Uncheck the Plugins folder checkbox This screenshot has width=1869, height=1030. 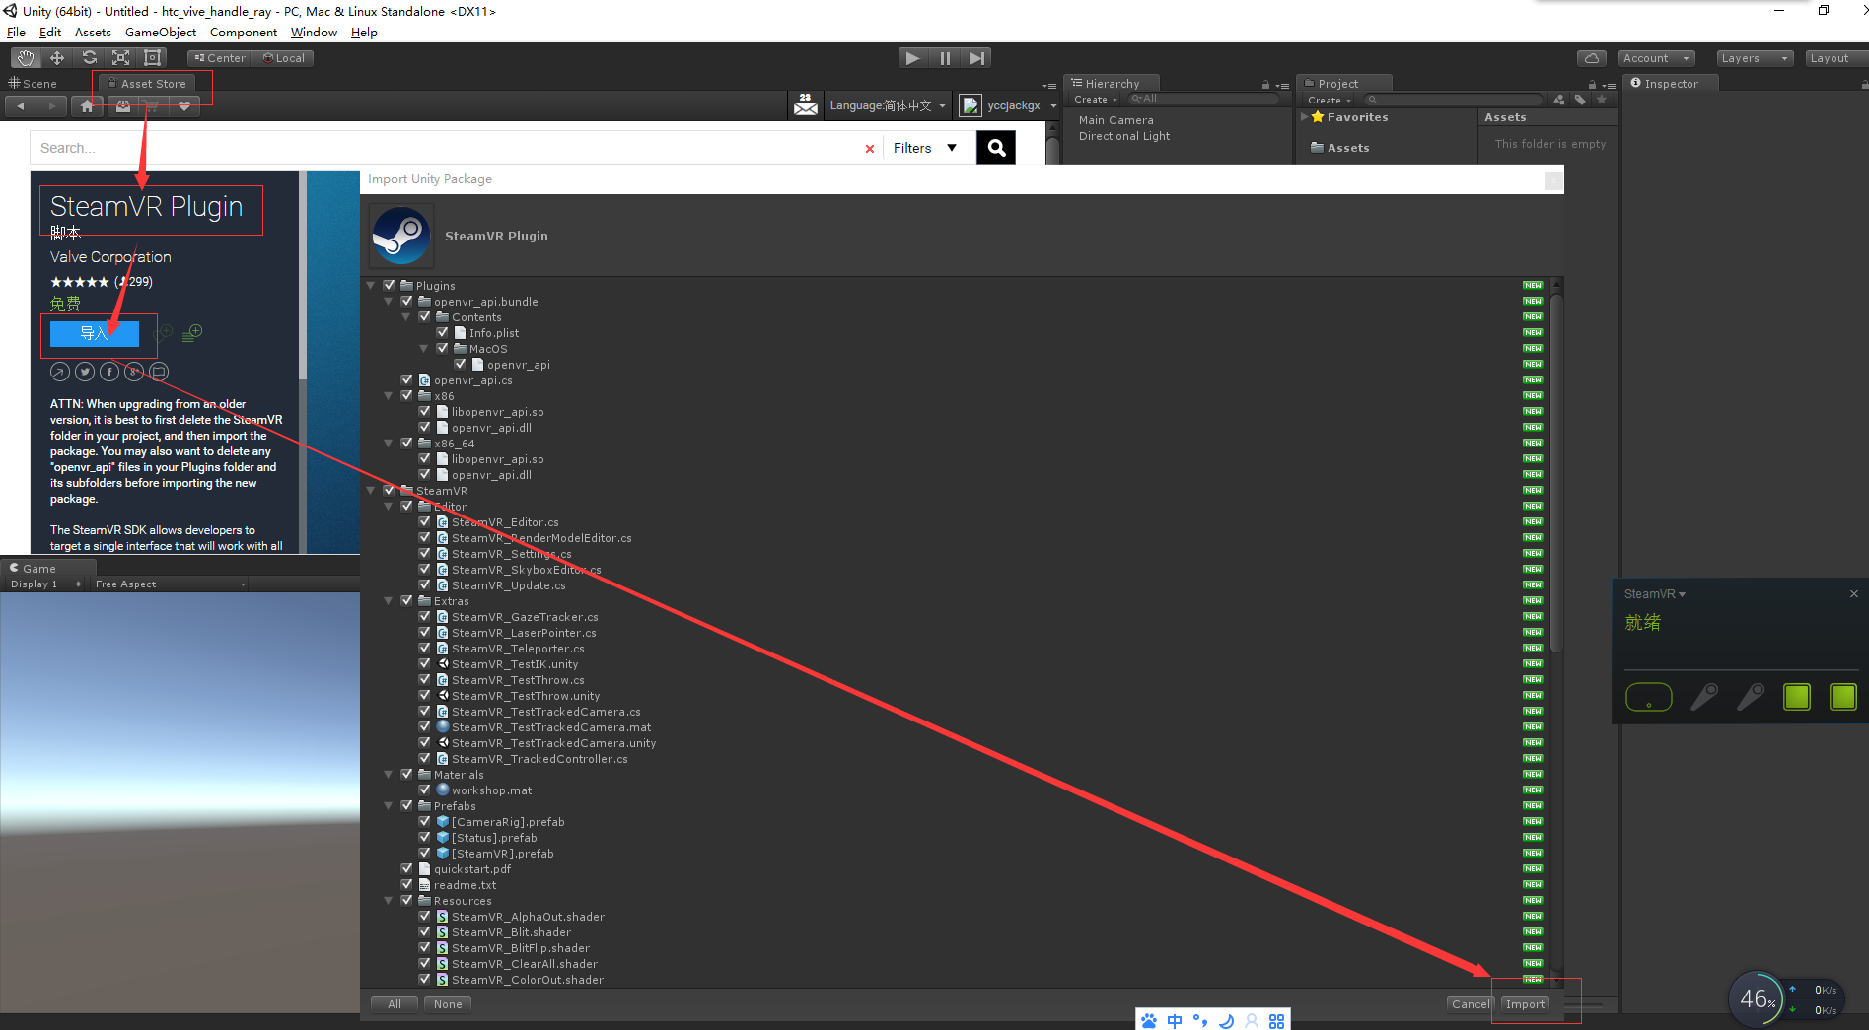pyautogui.click(x=389, y=285)
